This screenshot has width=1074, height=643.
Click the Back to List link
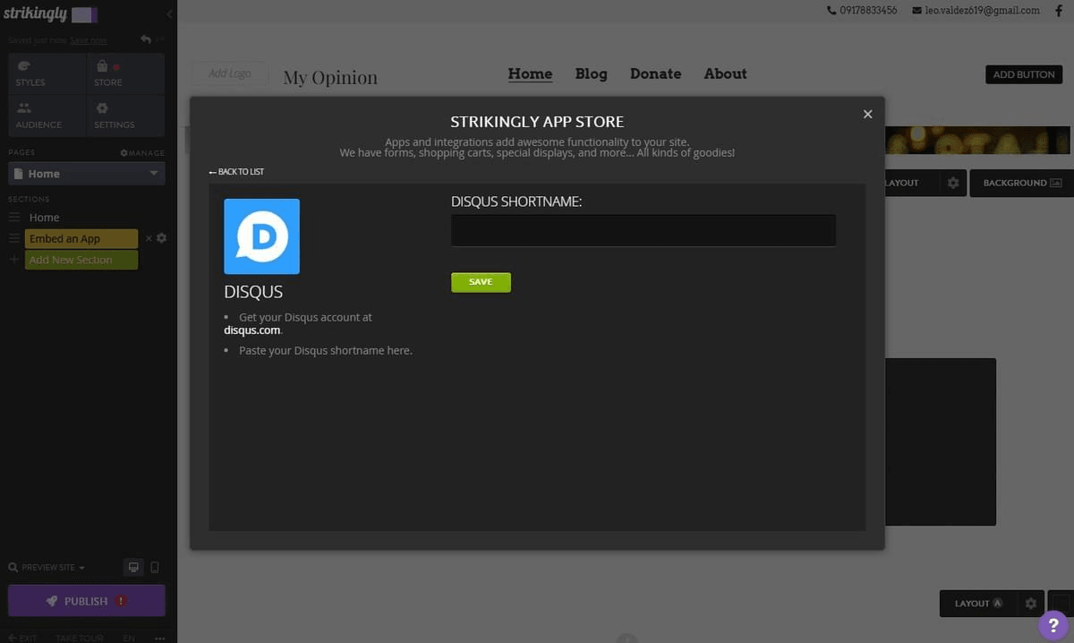point(235,171)
